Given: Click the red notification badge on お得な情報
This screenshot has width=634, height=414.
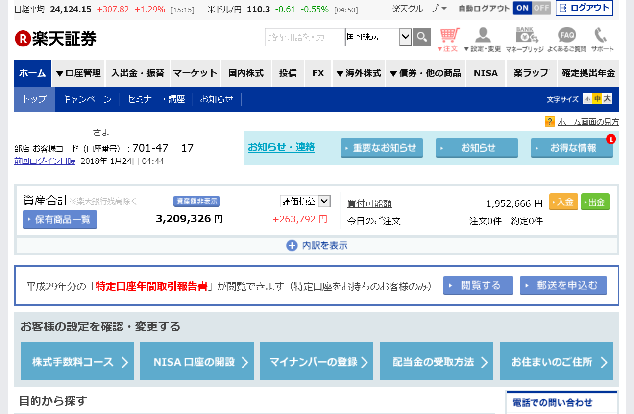Looking at the screenshot, I should (610, 139).
